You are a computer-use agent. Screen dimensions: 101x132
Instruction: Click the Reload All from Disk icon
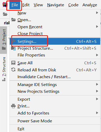[x=13, y=70]
